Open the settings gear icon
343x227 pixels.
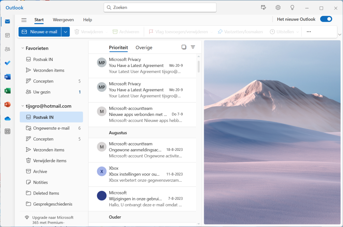(x=278, y=8)
